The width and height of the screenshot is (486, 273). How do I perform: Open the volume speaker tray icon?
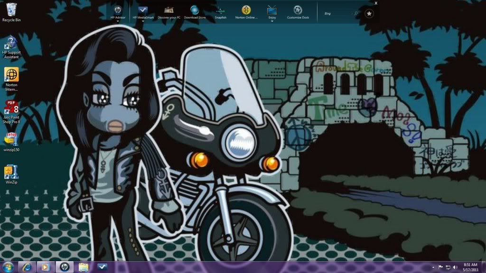pos(455,267)
